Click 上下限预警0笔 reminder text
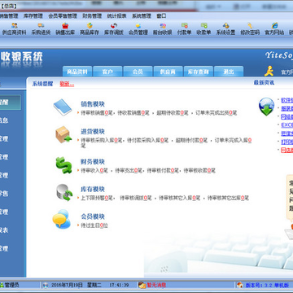Viewport: 293px width, 293px height. tap(97, 198)
